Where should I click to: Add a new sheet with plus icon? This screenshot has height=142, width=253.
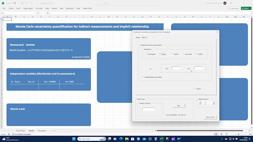click(x=54, y=131)
